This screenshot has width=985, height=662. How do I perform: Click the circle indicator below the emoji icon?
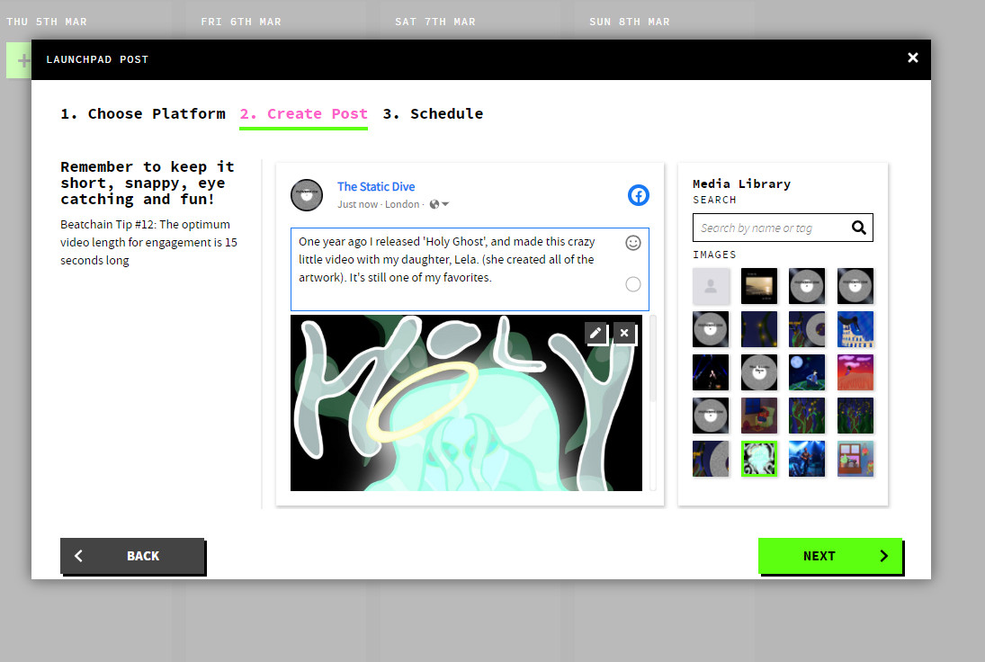click(x=633, y=284)
